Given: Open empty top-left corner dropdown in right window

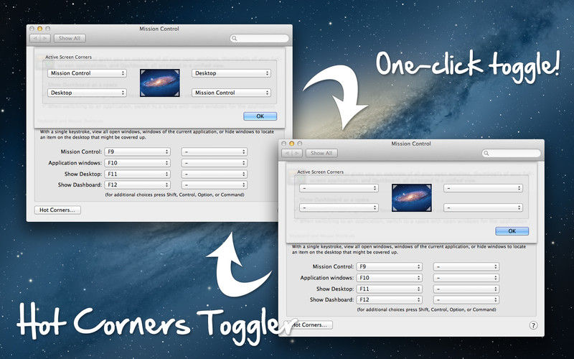Looking at the screenshot, I should [x=339, y=188].
